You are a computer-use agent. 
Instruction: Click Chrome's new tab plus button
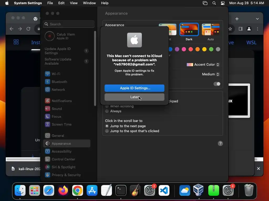tap(237, 19)
